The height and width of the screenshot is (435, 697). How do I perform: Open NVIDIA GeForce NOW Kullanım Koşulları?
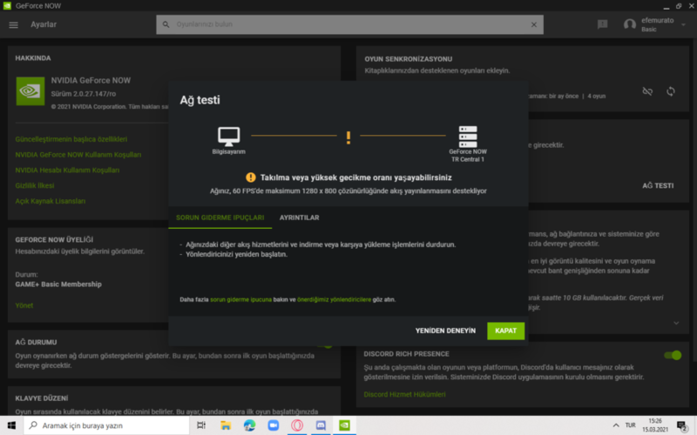click(78, 155)
